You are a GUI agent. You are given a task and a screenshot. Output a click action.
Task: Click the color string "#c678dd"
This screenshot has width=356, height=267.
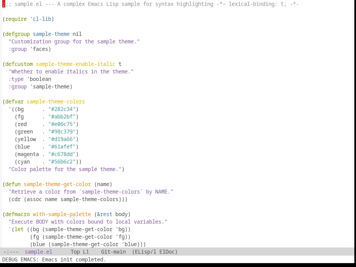tap(62, 154)
